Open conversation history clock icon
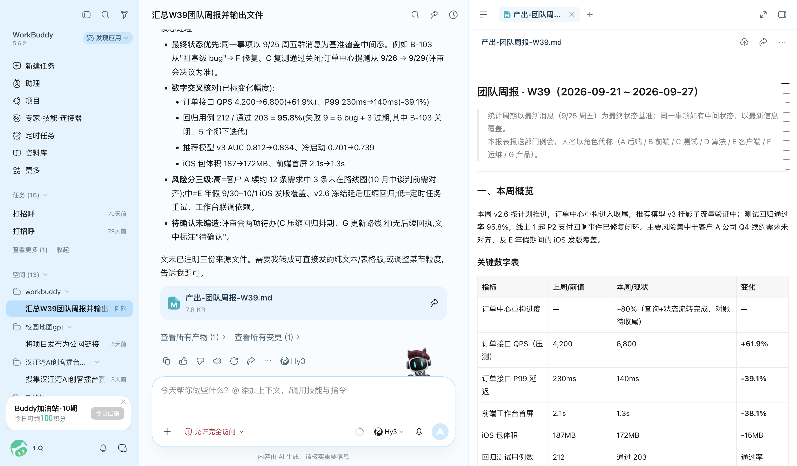Image resolution: width=797 pixels, height=466 pixels. (453, 15)
